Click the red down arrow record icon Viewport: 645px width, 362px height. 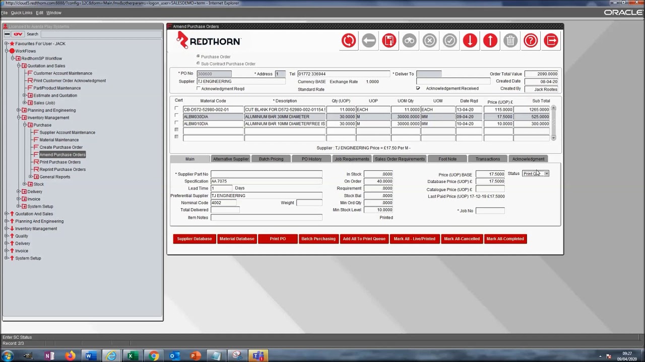[470, 41]
